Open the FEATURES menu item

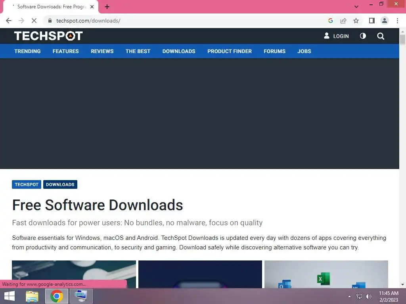65,51
